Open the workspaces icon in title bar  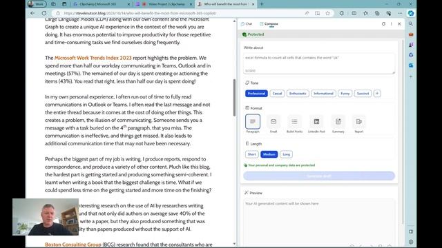coord(53,4)
